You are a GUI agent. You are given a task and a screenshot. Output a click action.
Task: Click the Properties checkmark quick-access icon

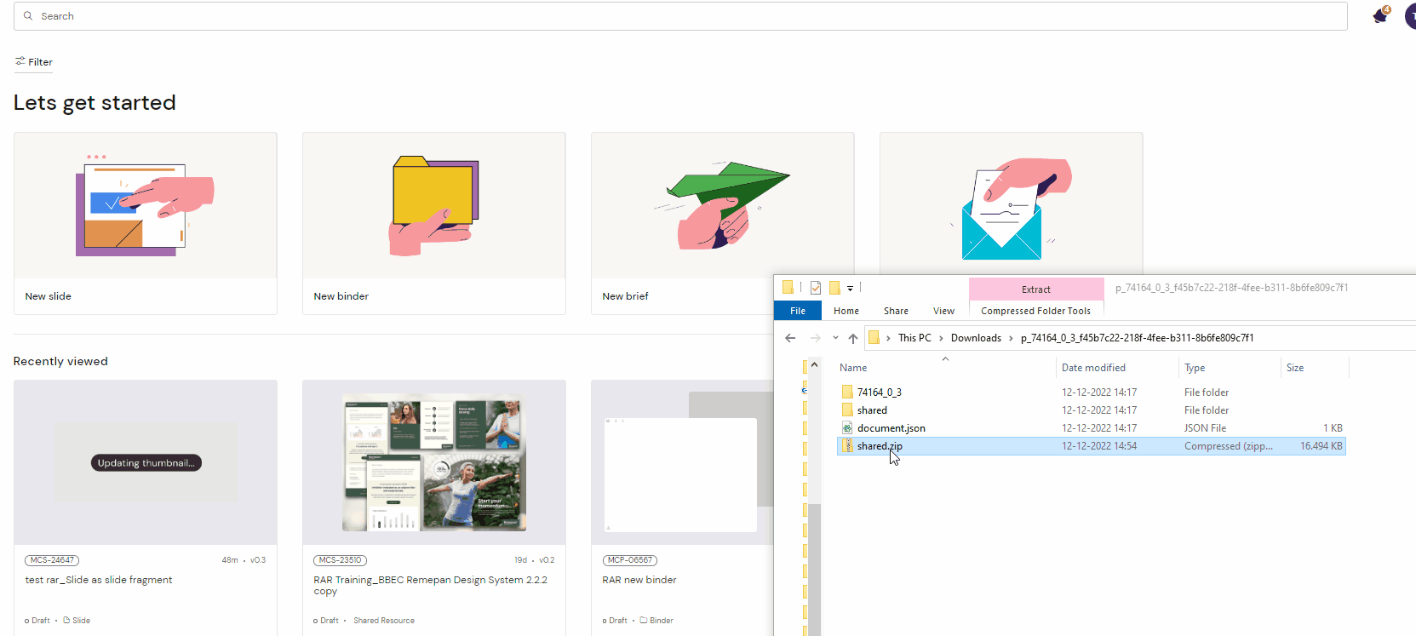pos(816,288)
